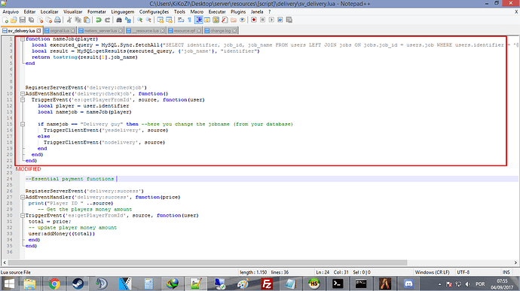Open the Arquivo menu
The image size is (520, 291).
click(x=11, y=11)
